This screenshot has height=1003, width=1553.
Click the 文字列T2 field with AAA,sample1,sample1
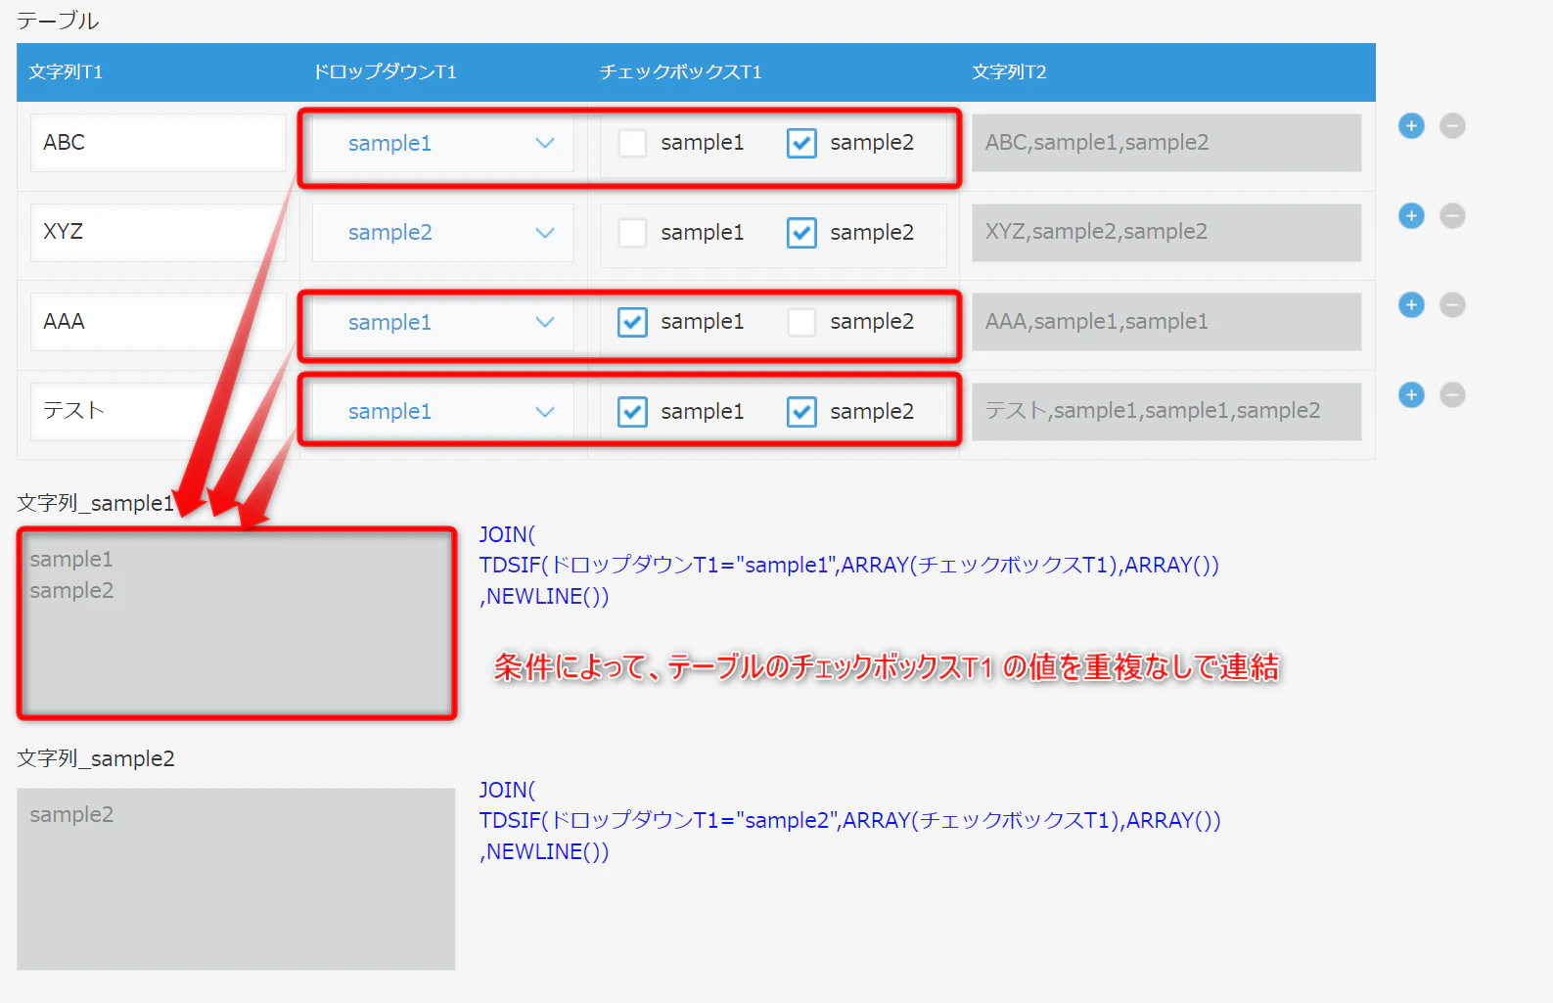pyautogui.click(x=1166, y=322)
